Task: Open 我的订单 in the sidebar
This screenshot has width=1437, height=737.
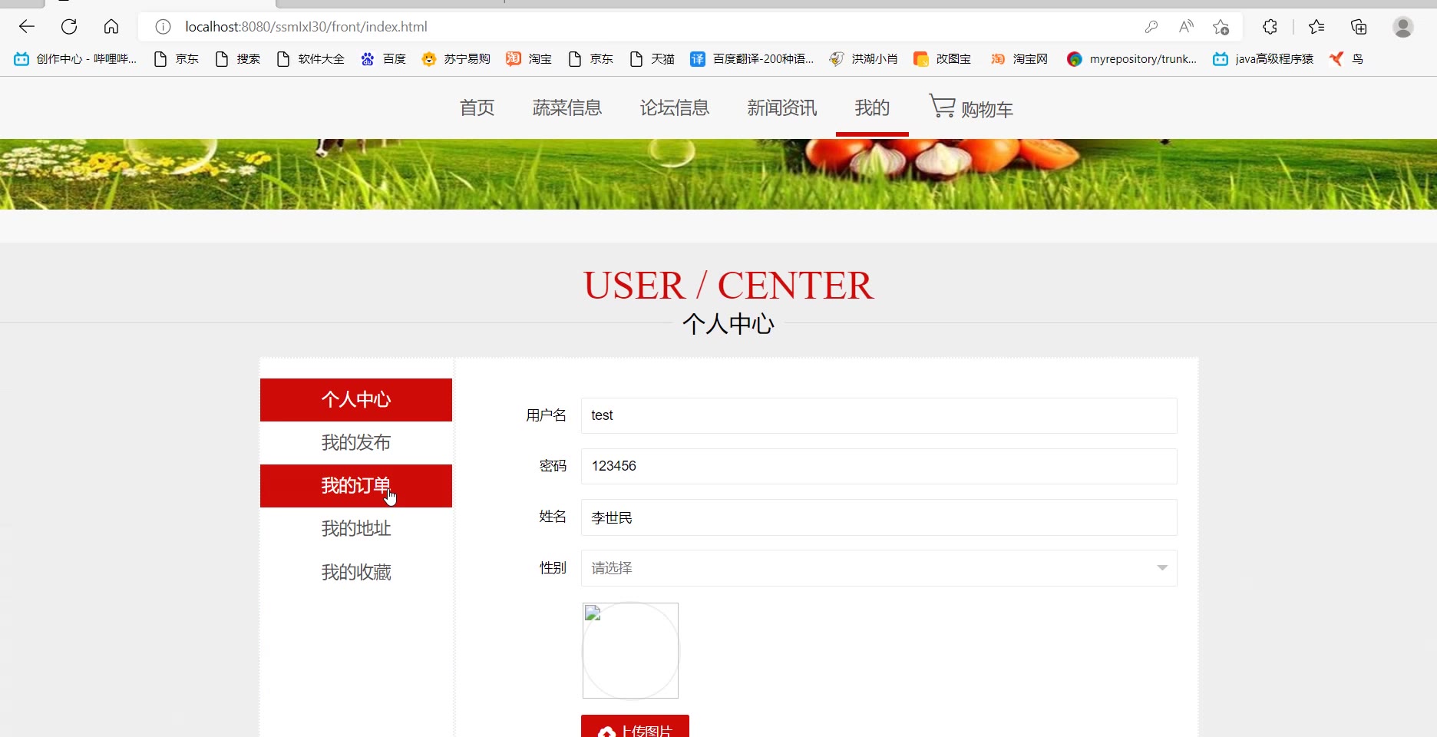Action: [x=356, y=486]
